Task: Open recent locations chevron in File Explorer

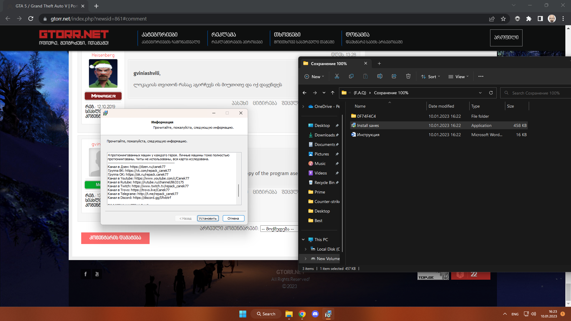Action: pyautogui.click(x=324, y=93)
